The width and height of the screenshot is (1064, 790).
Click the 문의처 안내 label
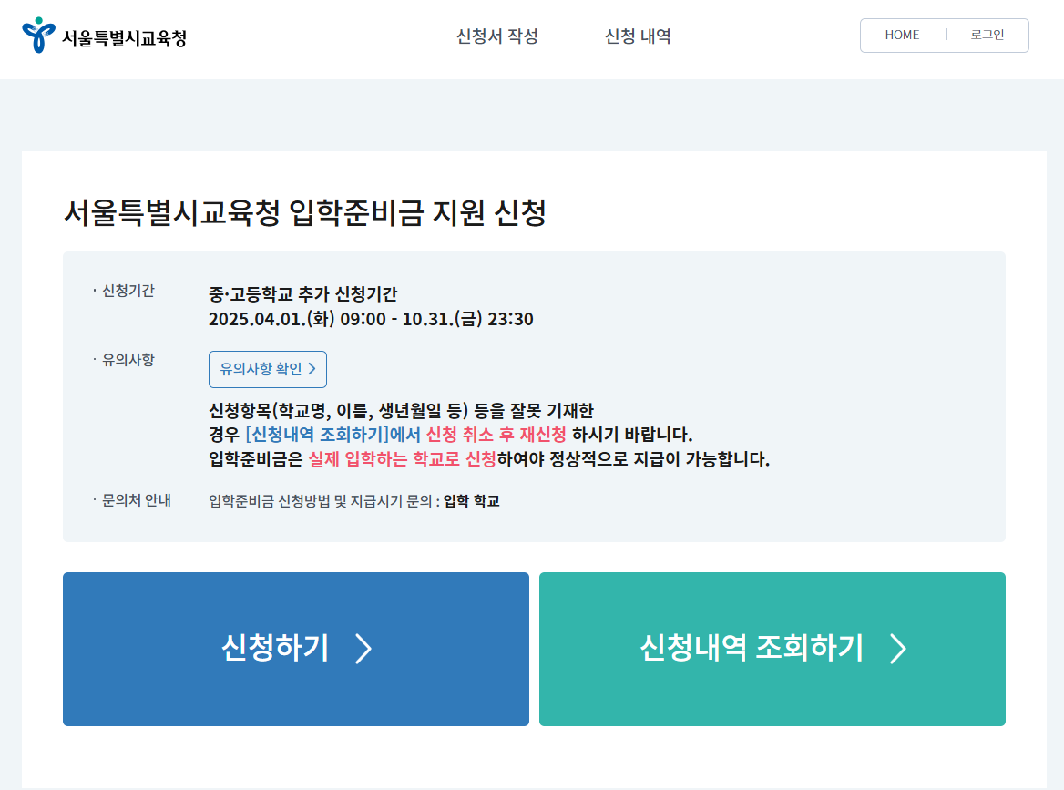tap(137, 501)
